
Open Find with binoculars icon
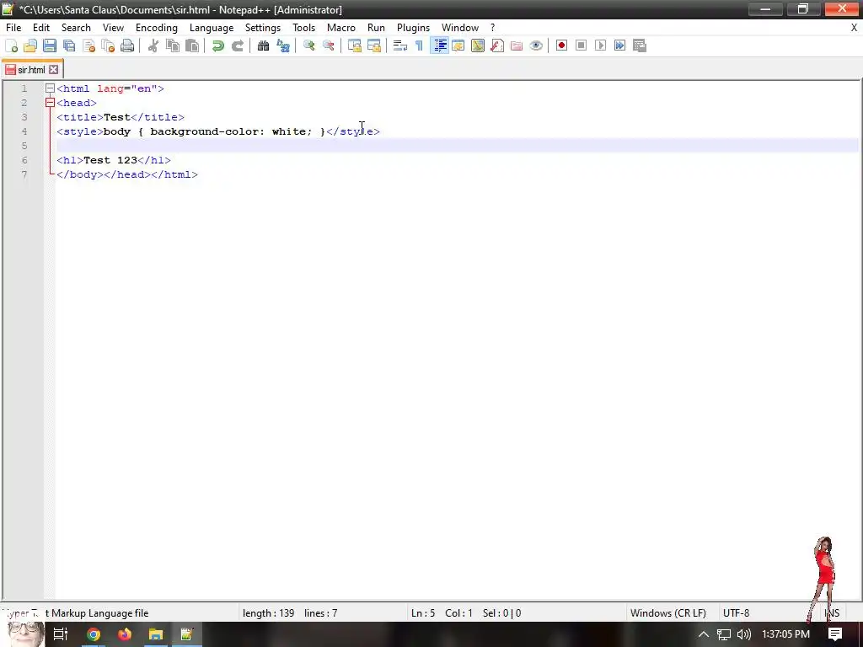coord(263,45)
